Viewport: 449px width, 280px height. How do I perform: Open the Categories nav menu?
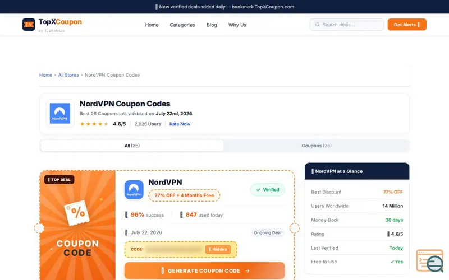click(182, 25)
